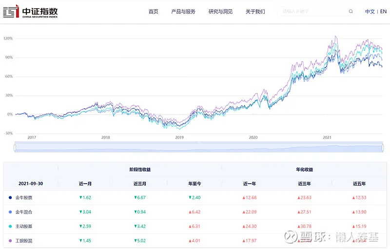Switch language to EN
Image resolution: width=390 pixels, height=249 pixels.
pyautogui.click(x=383, y=12)
